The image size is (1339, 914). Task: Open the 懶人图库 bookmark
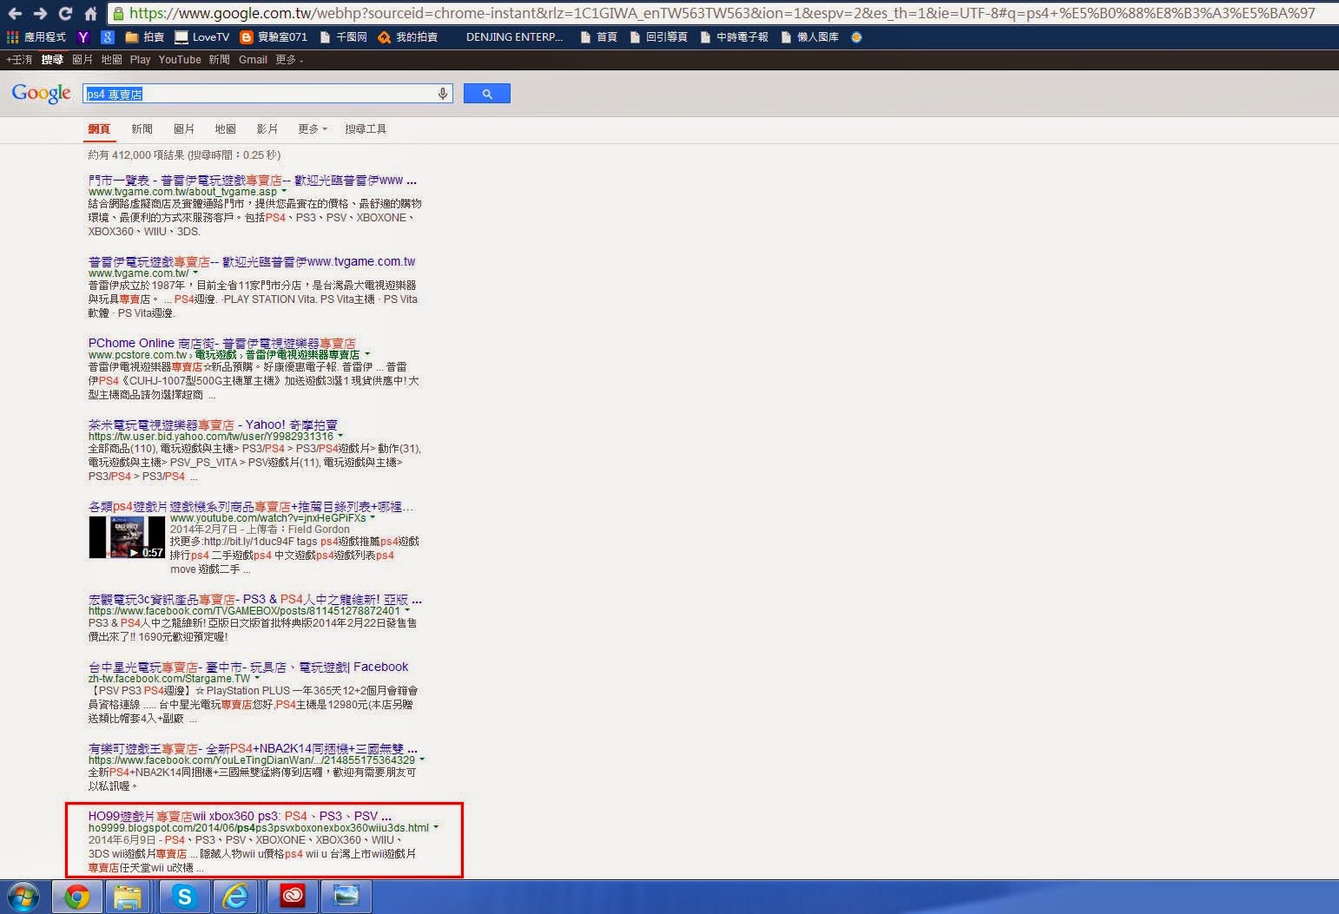coord(810,37)
